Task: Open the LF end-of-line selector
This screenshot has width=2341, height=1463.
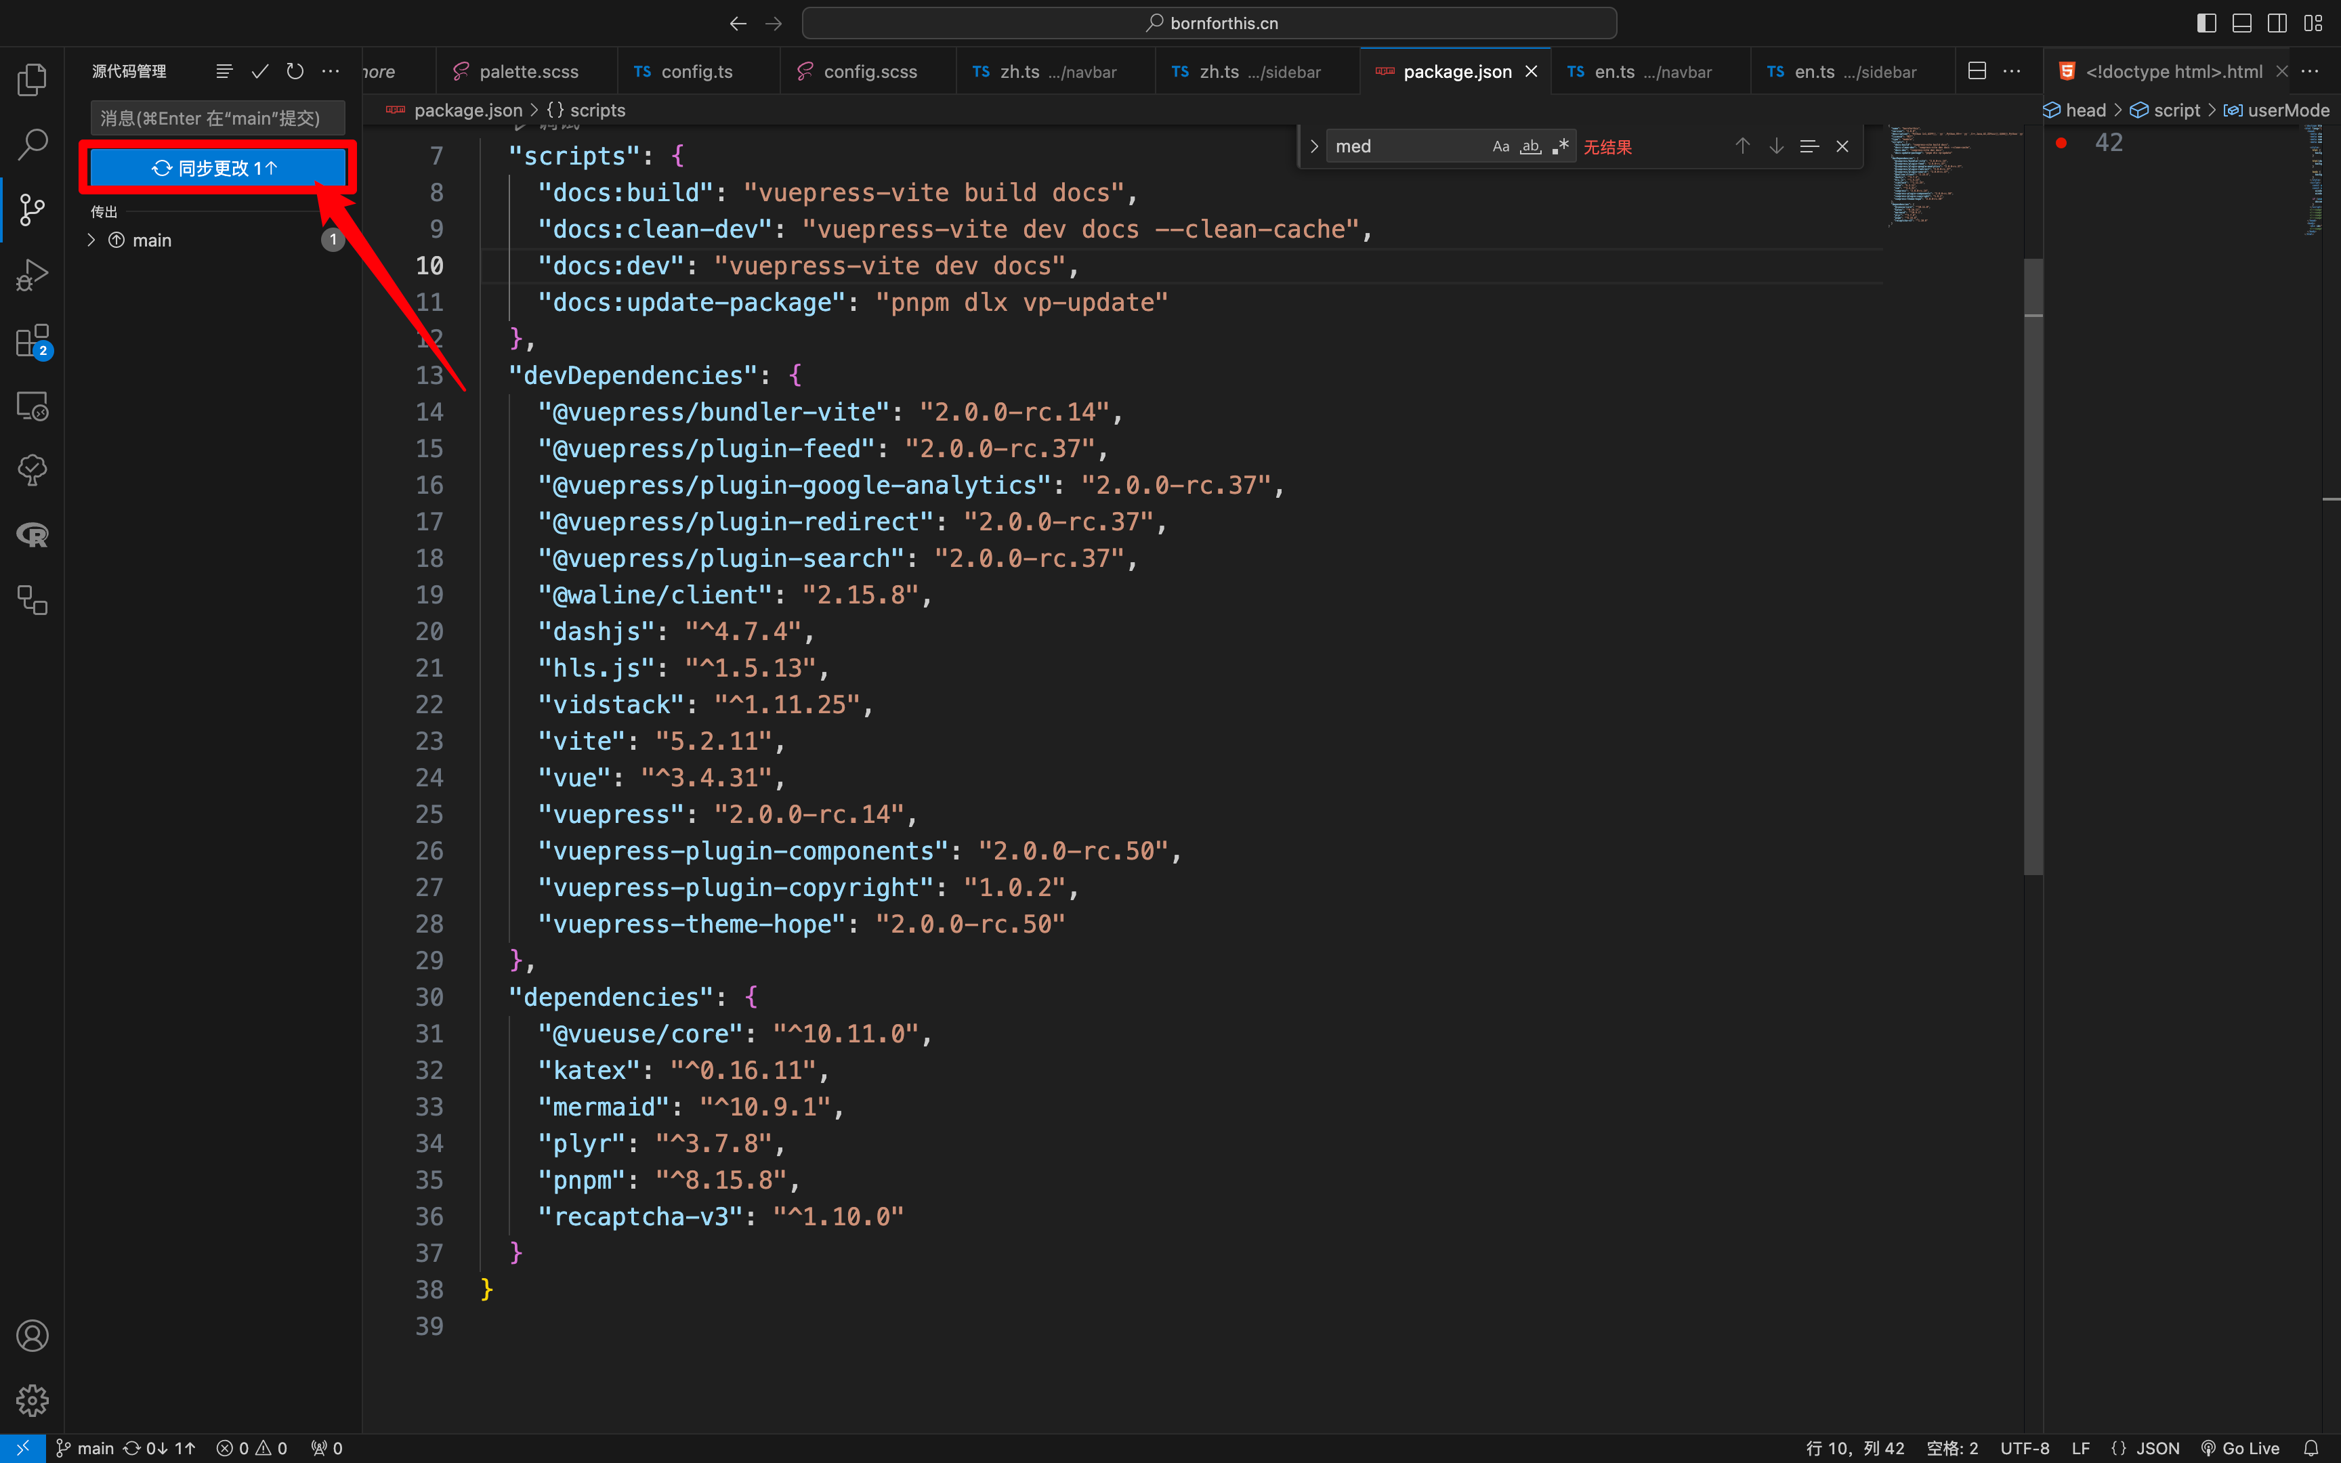Action: tap(2081, 1449)
